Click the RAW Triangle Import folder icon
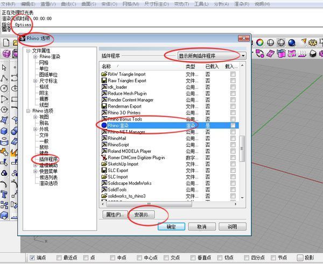323x264 pixels. (x=104, y=74)
